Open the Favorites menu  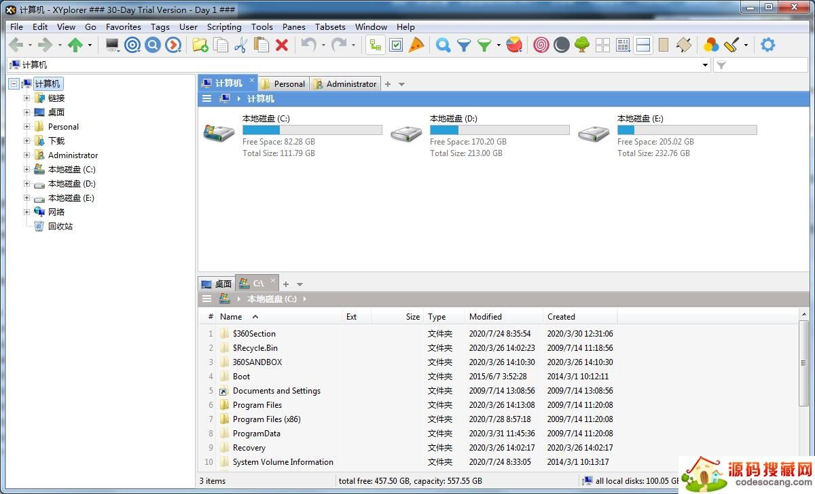(x=123, y=27)
